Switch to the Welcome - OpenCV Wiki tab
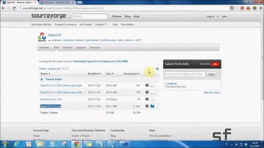Screen dimensions: 264x148 point(57,2)
